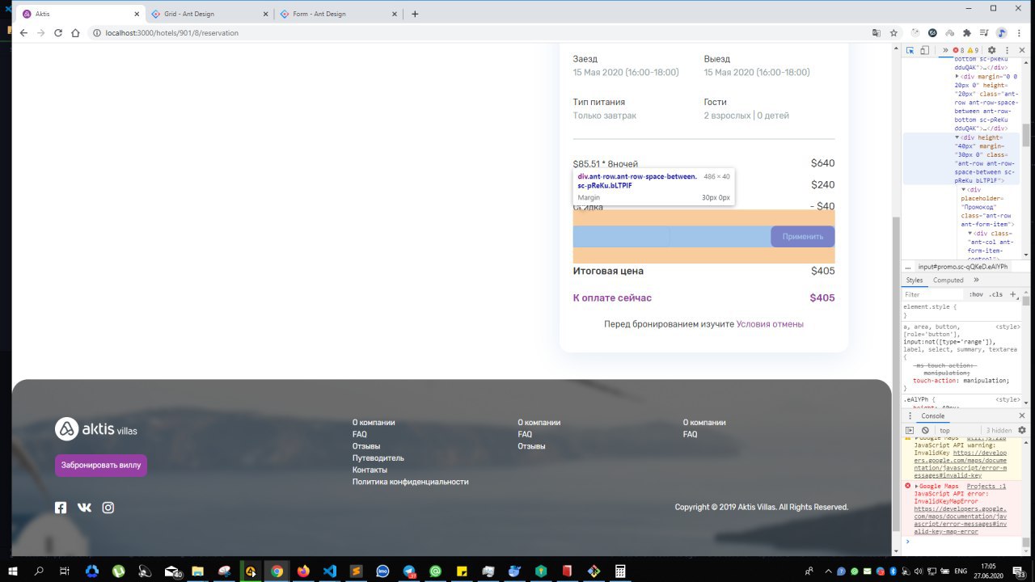Clear console icon
This screenshot has width=1035, height=582.
tap(925, 430)
